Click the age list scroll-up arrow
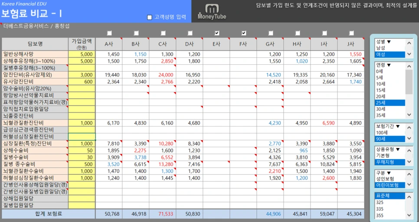Screen dimensions: 419x222 tap(409, 66)
